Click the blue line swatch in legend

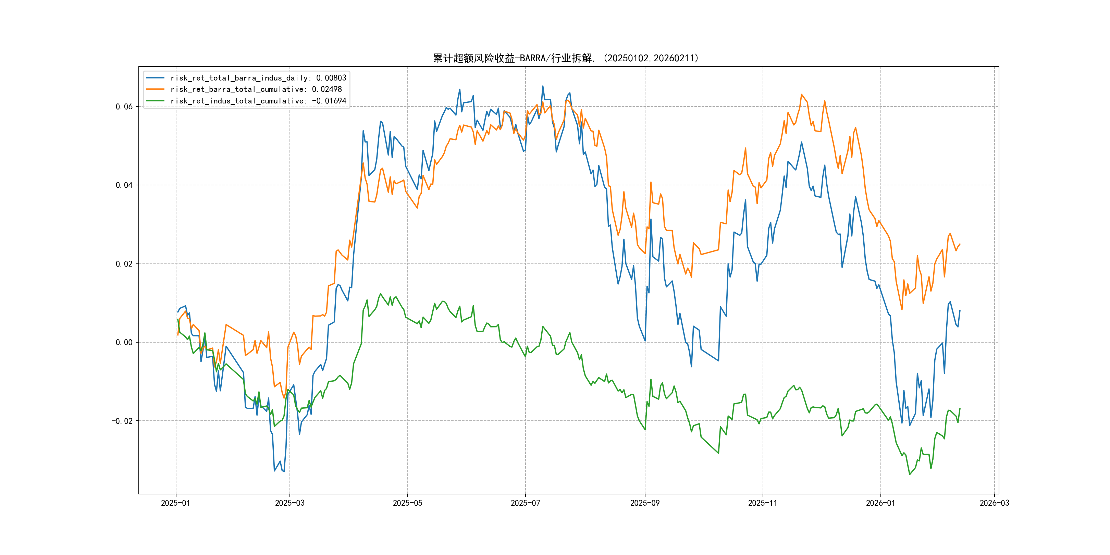155,78
